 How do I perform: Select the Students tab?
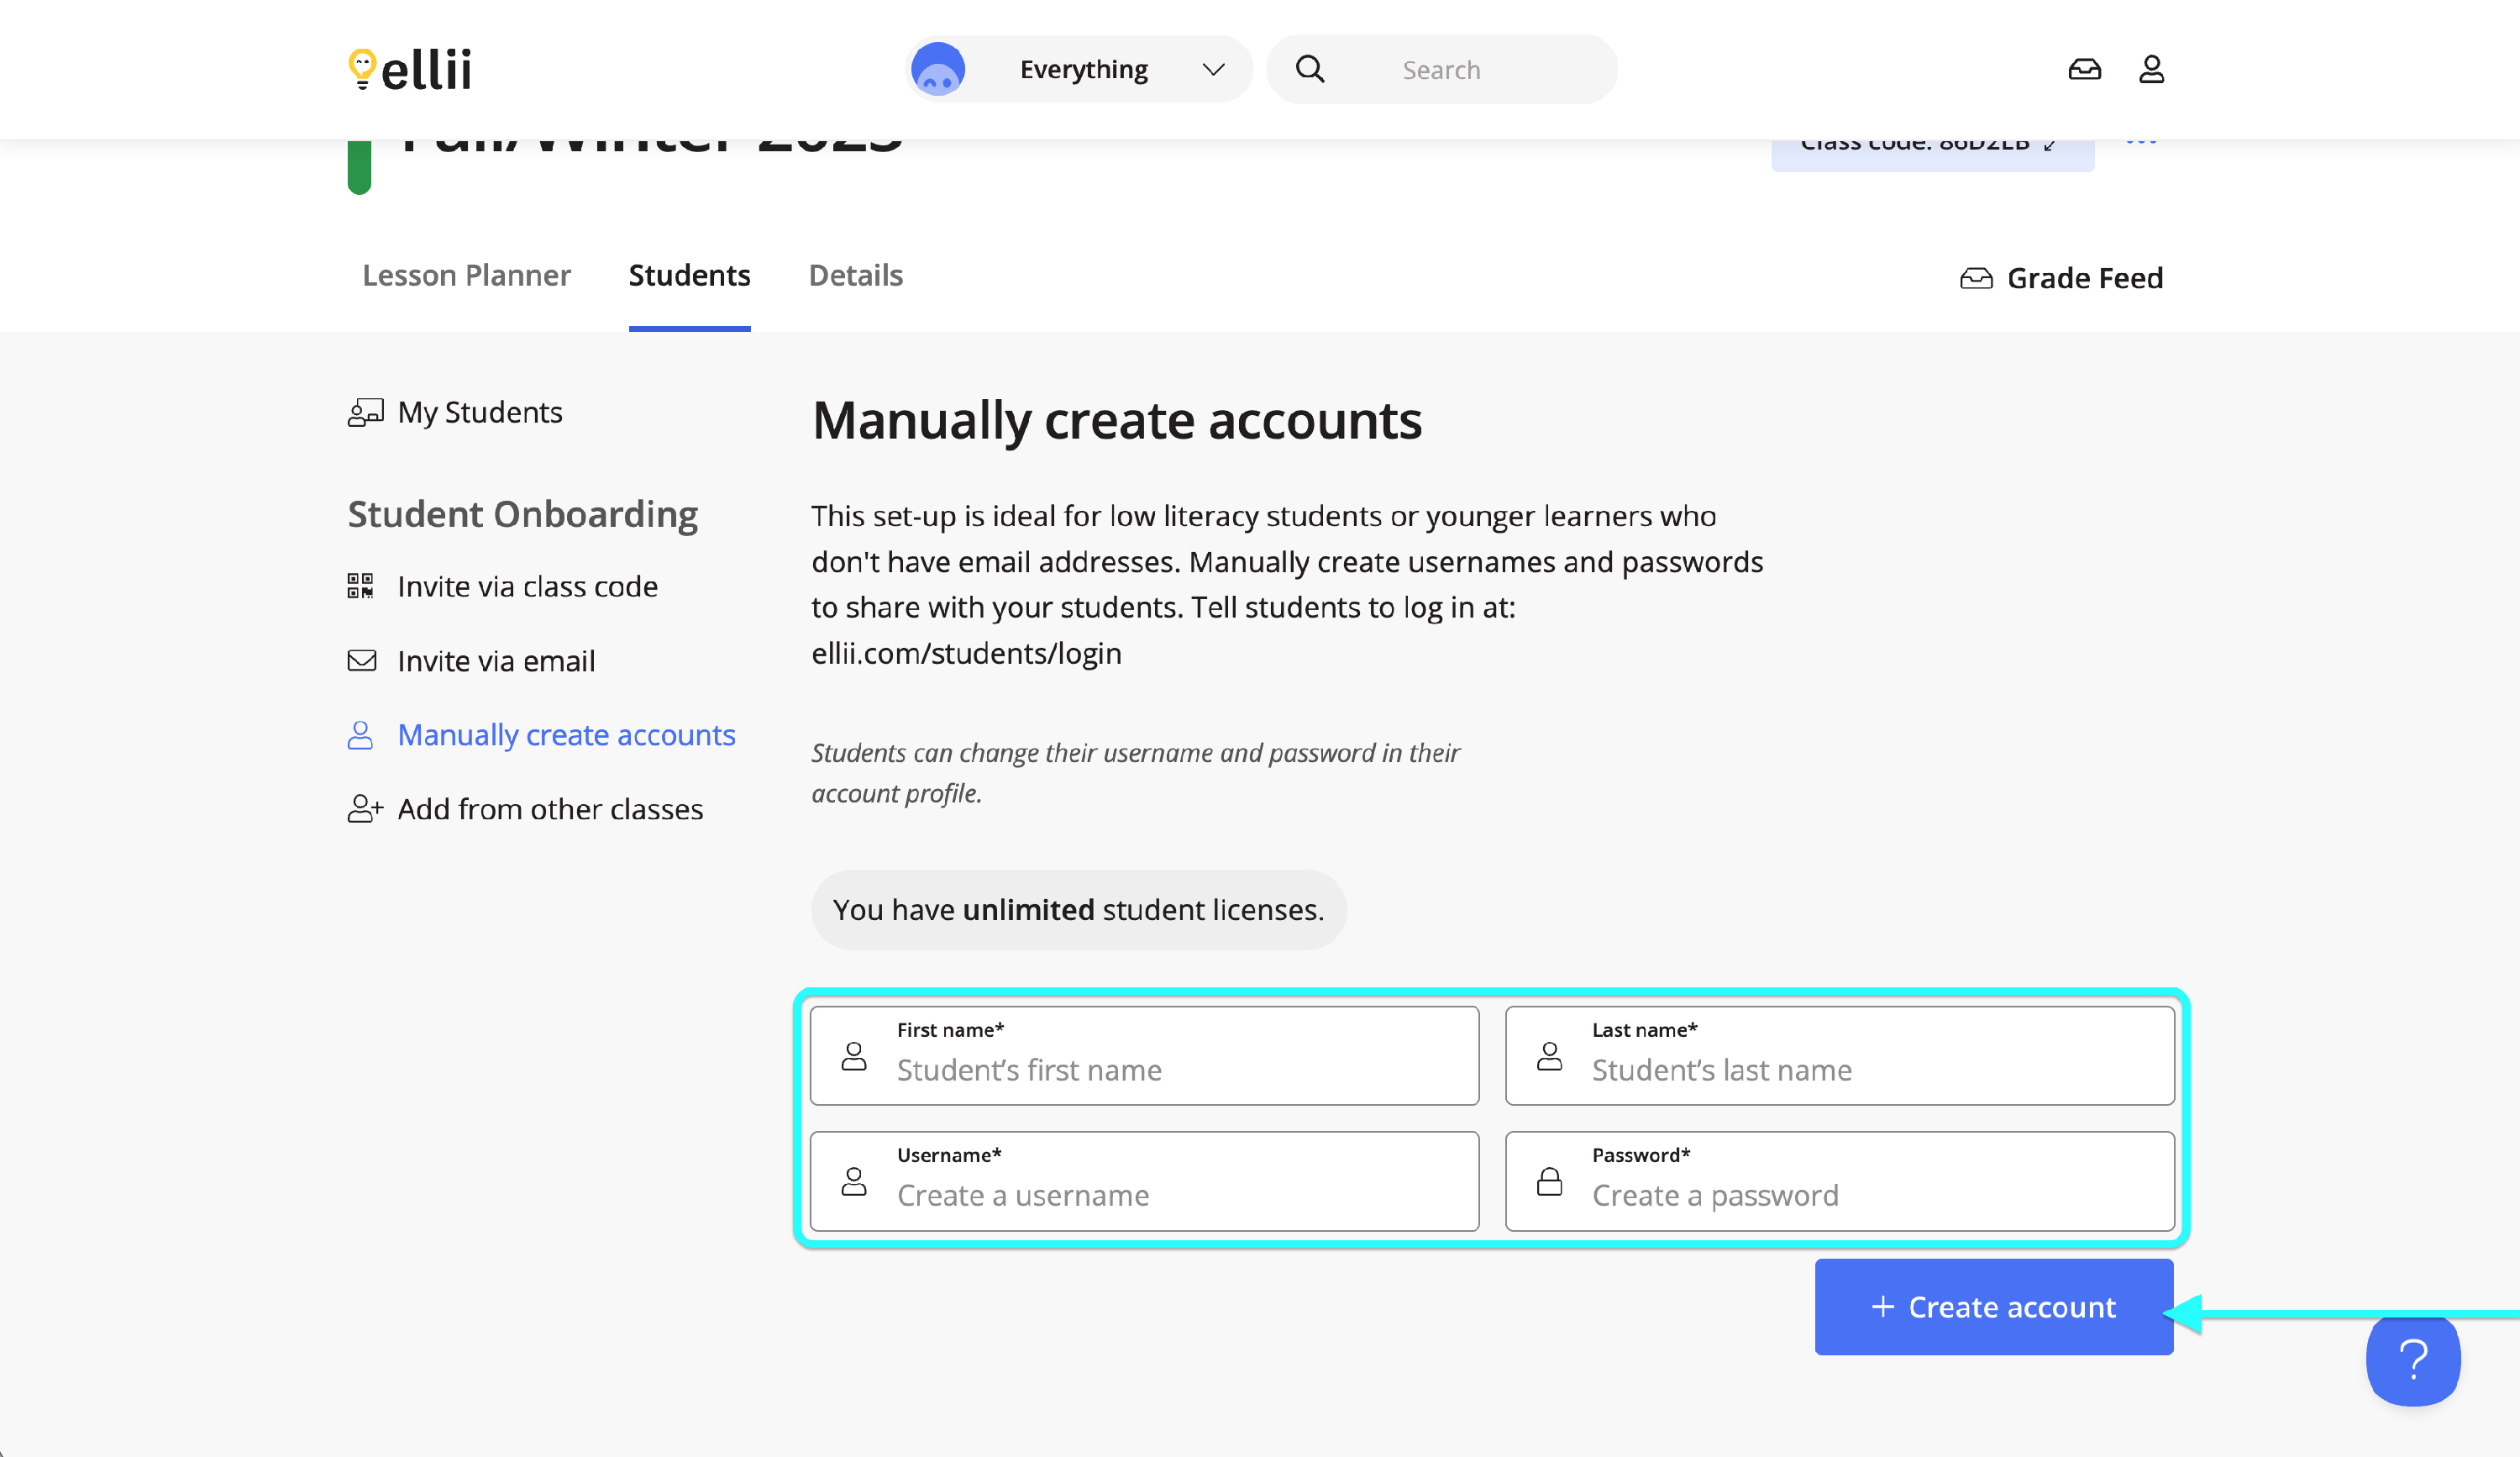coord(689,275)
